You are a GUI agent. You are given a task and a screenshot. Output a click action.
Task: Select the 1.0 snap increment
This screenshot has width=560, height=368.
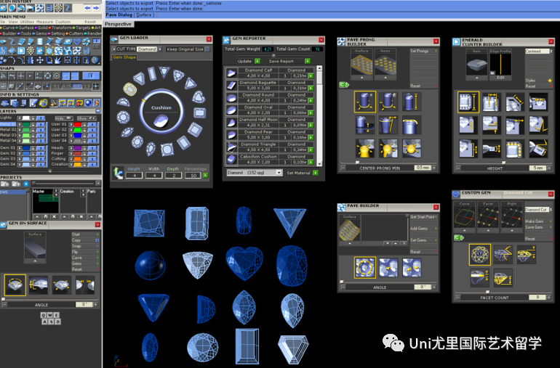click(x=87, y=86)
